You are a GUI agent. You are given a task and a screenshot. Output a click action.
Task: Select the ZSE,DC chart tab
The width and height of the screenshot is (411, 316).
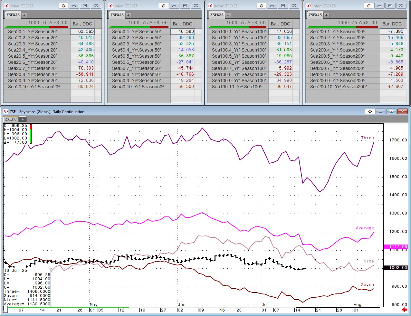[x=11, y=119]
